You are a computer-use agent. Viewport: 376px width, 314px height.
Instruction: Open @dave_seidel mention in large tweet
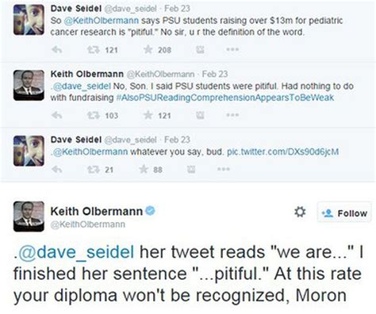coord(75,252)
